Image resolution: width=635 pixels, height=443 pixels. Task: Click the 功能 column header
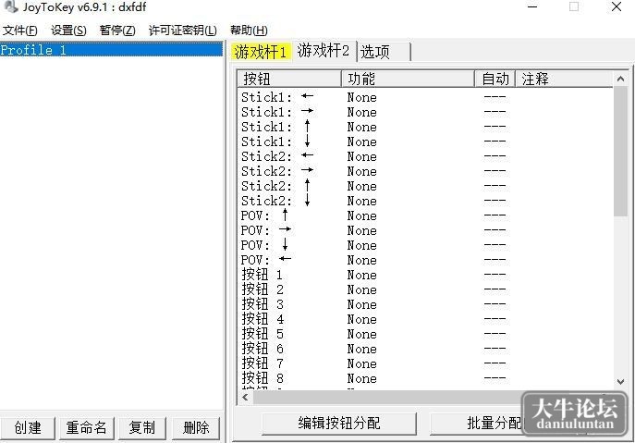coord(408,79)
